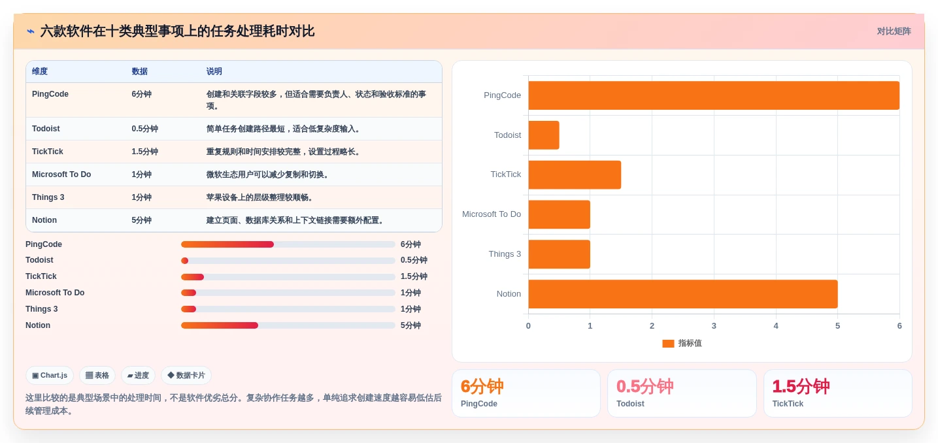The height and width of the screenshot is (443, 938).
Task: Click the Todoist bar in chart
Action: pos(544,135)
